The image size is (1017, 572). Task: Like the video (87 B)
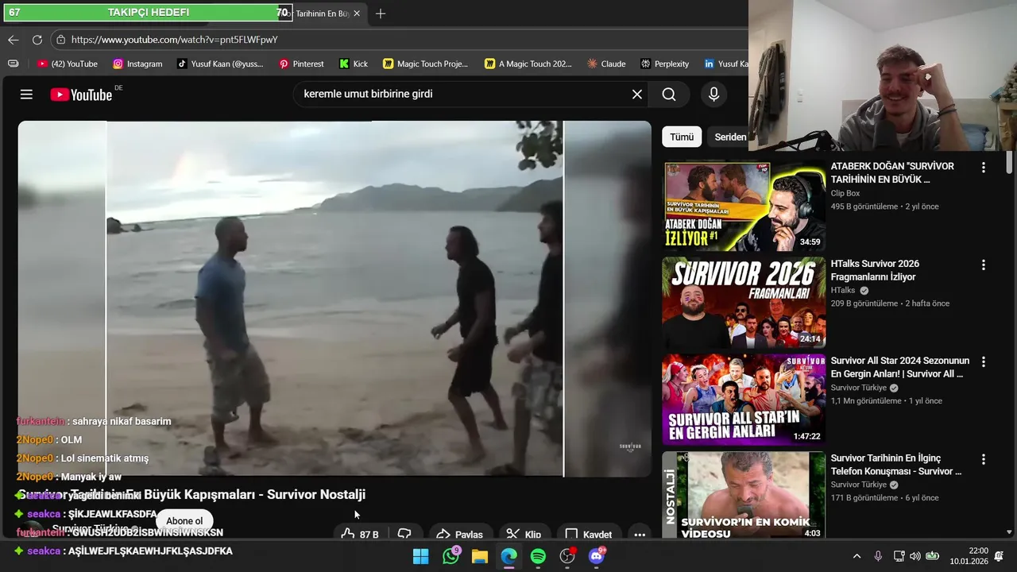click(x=360, y=535)
